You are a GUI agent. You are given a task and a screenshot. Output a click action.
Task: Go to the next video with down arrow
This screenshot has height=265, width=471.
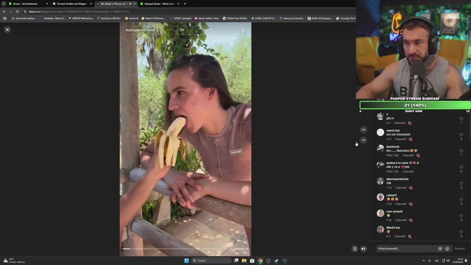(x=363, y=140)
